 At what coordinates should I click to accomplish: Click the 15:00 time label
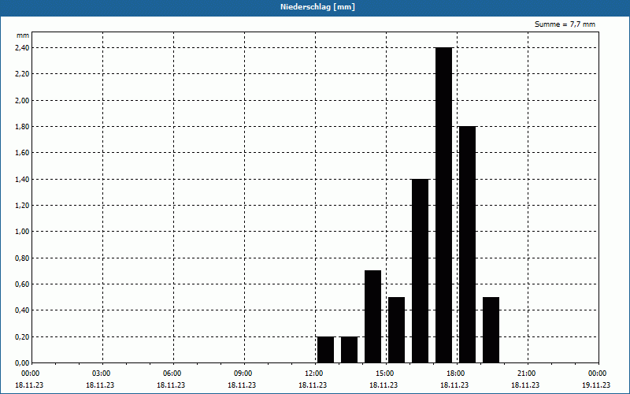click(385, 374)
